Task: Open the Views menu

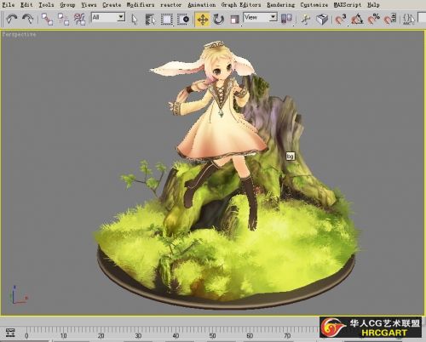Action: coord(89,5)
